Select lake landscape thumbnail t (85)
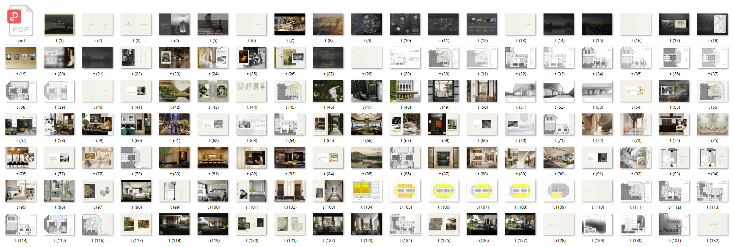 [x=366, y=158]
